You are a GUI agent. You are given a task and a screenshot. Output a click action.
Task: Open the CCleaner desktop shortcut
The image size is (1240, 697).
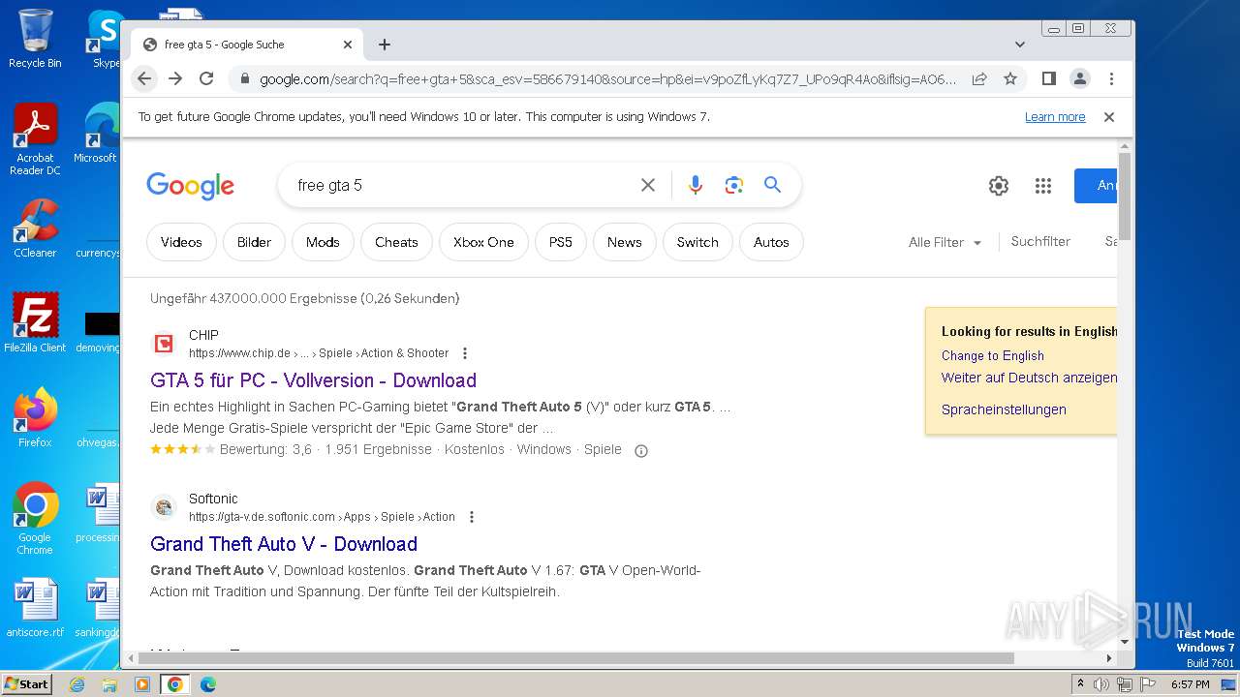tap(35, 228)
